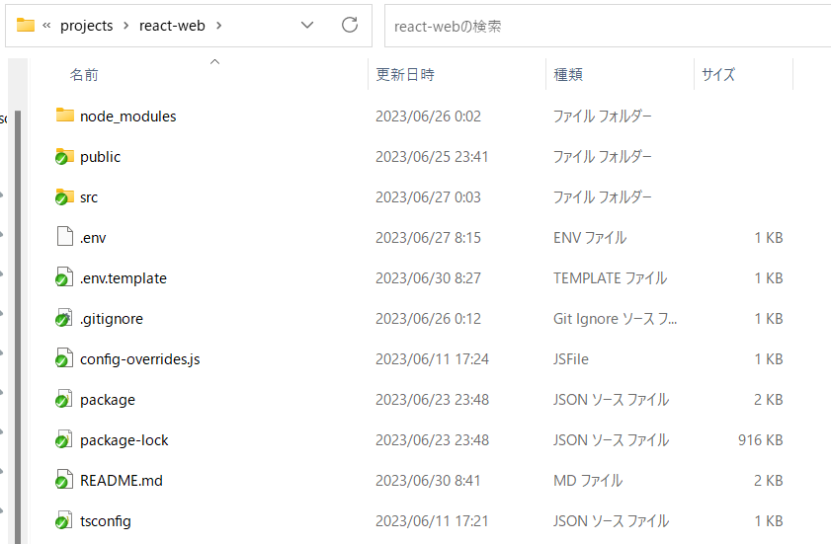Click date 2023/06/11 17:21 of tsconfig
Image resolution: width=831 pixels, height=544 pixels.
(432, 521)
